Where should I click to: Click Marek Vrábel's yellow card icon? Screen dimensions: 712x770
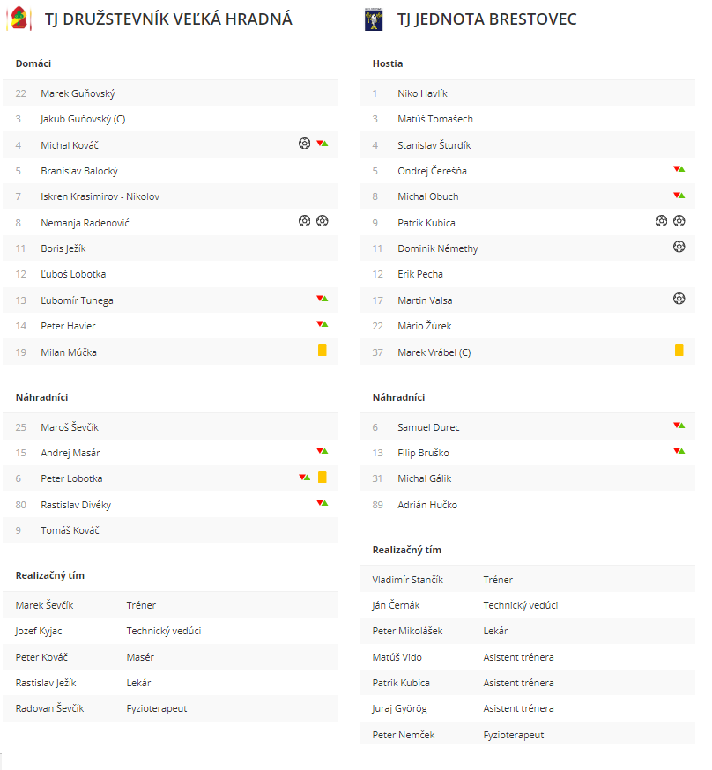(679, 351)
